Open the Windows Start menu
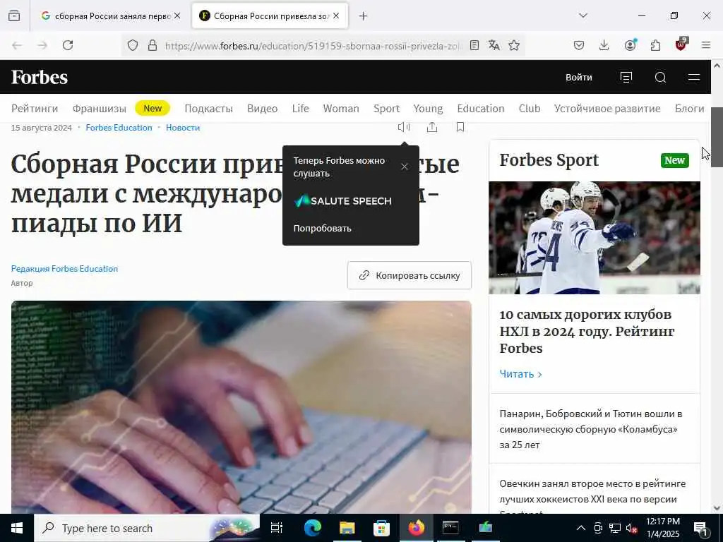 [17, 528]
